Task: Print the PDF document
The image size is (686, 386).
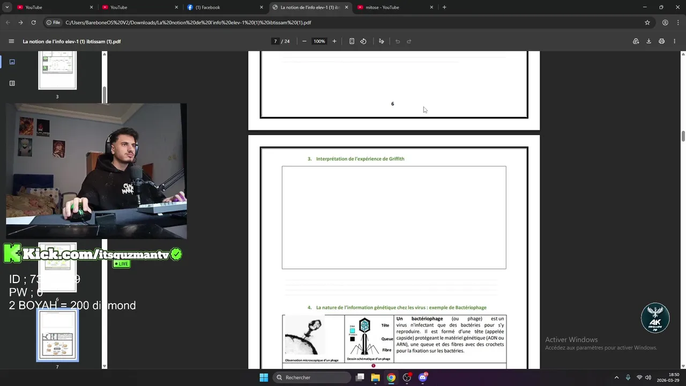Action: click(x=662, y=41)
